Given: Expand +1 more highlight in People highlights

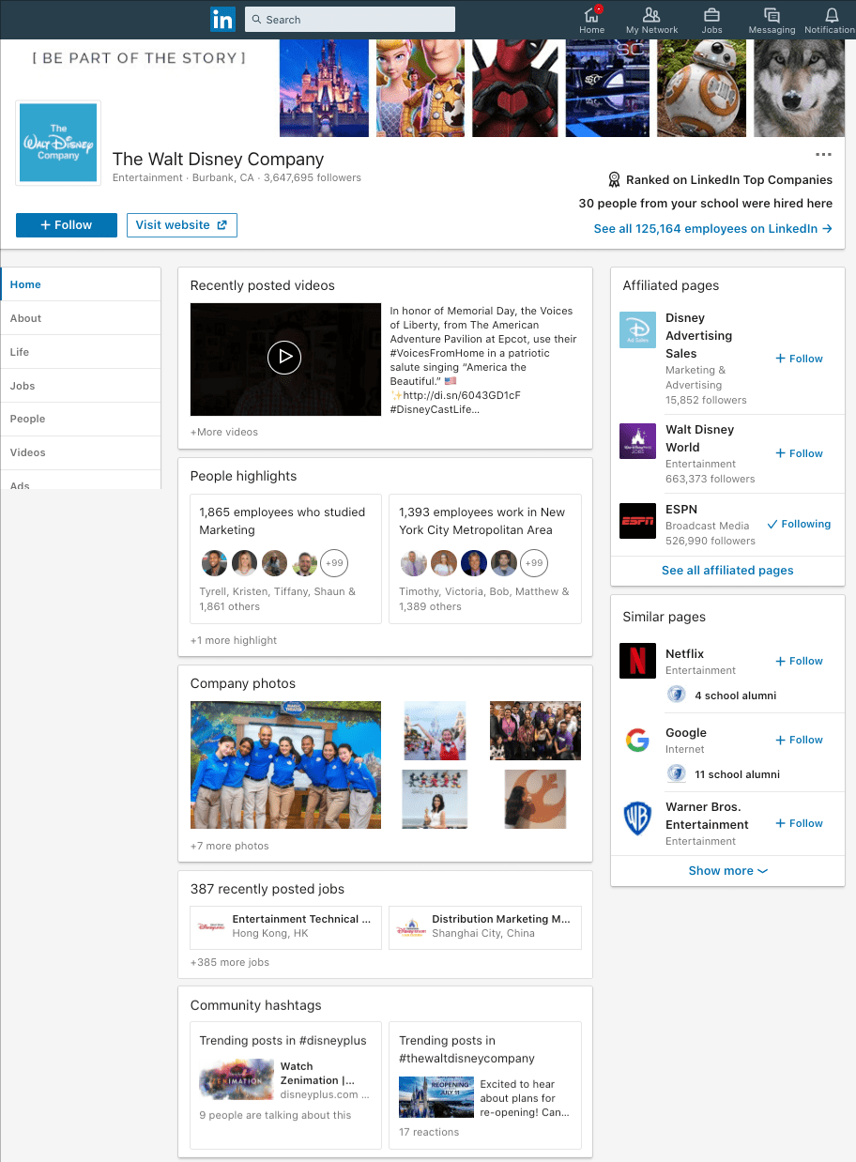Looking at the screenshot, I should 232,640.
